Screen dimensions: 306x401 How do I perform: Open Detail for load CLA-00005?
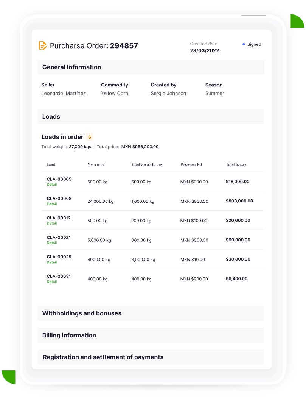click(51, 185)
